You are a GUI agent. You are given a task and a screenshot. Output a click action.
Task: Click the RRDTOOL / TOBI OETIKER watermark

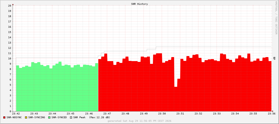pos(276,17)
